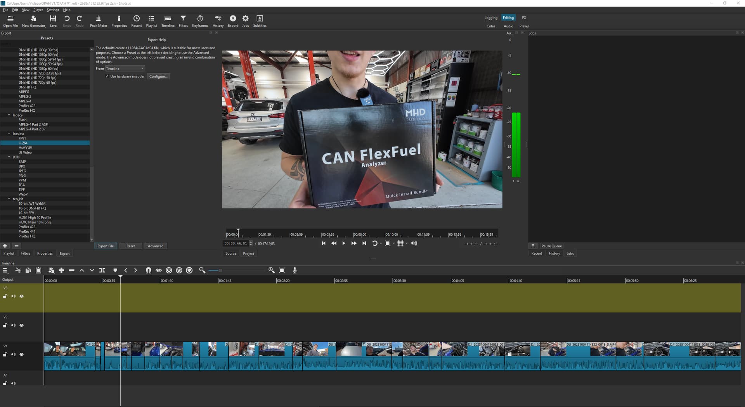Viewport: 745px width, 407px height.
Task: Click the record audio microphone icon
Action: click(x=295, y=271)
